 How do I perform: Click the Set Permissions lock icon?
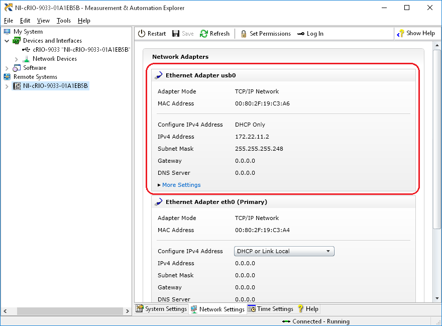[x=244, y=34]
